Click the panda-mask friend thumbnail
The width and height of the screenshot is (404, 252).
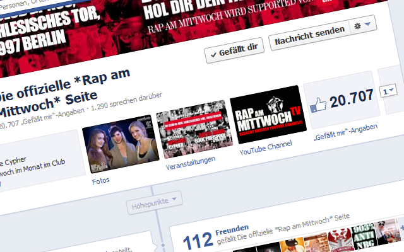coord(388,232)
